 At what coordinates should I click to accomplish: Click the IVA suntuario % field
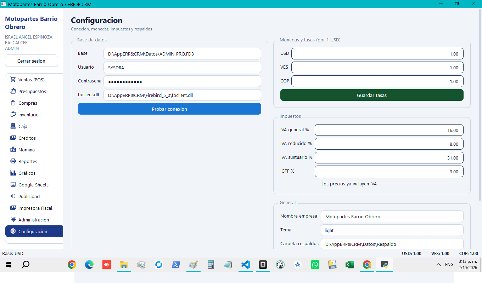click(389, 158)
